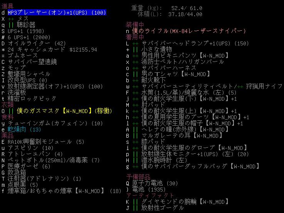The width and height of the screenshot is (284, 213).
Task: Click the durability marker beside 放射性ゴーグル
Action: click(135, 208)
